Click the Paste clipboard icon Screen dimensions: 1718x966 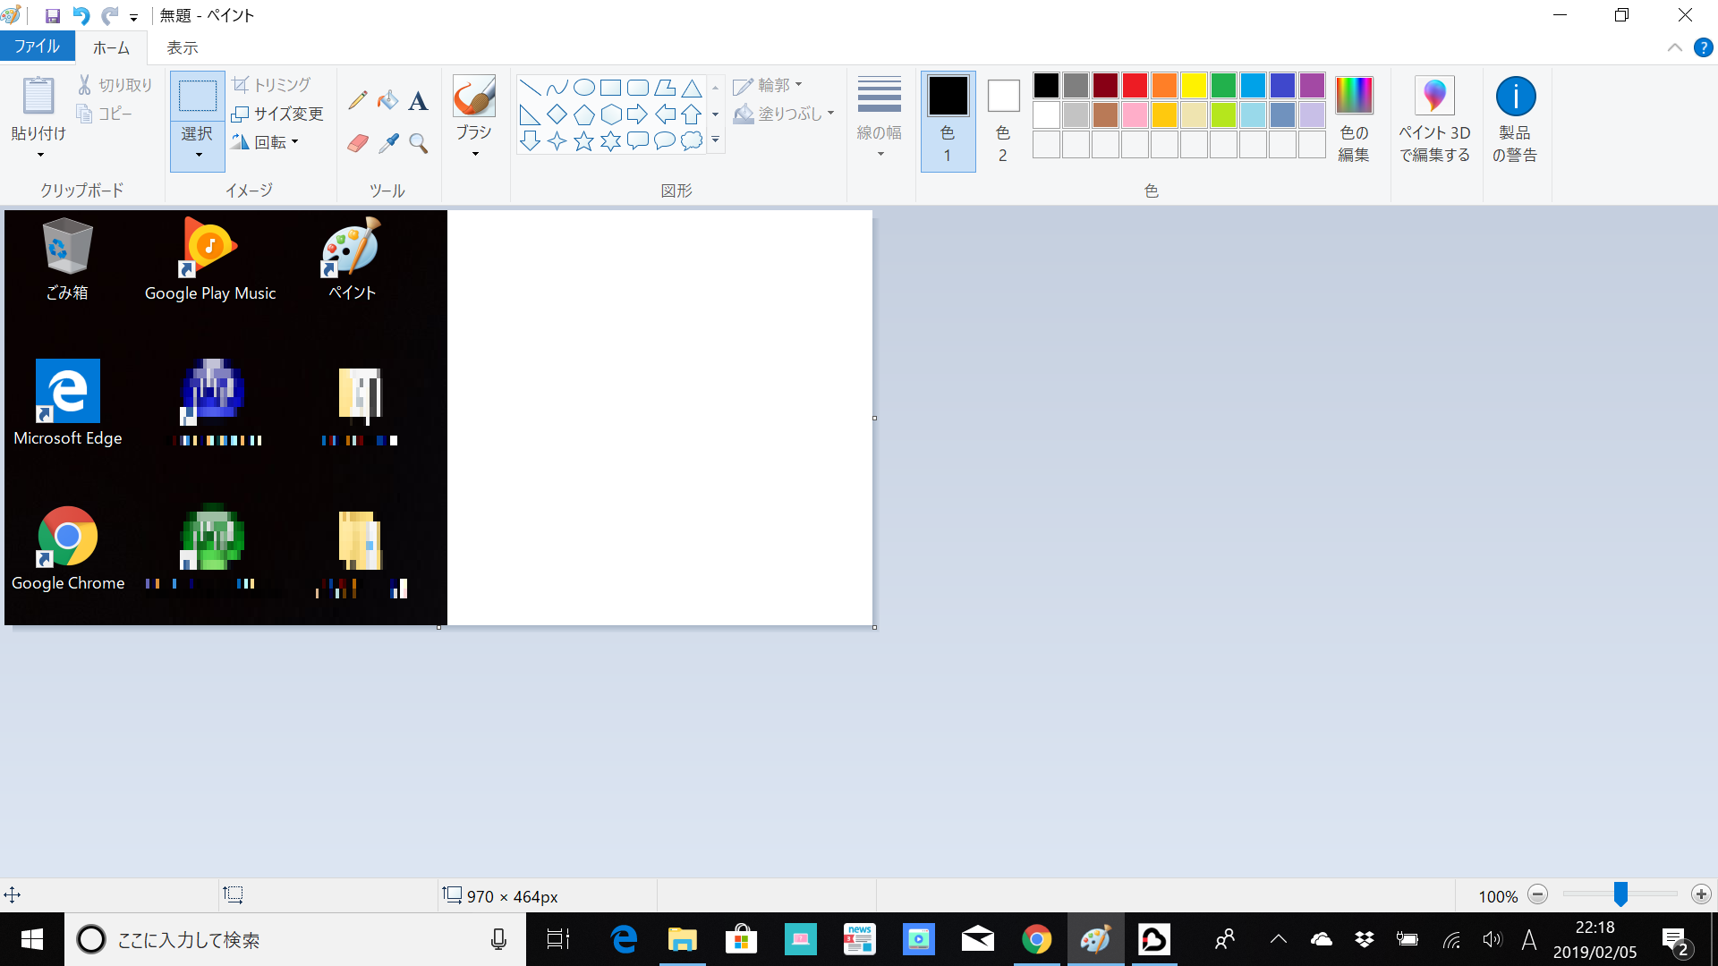point(38,96)
